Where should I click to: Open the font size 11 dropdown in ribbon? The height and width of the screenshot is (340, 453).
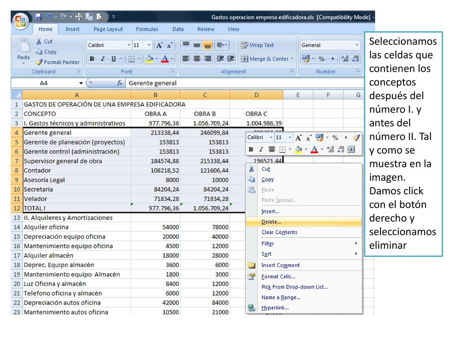[149, 45]
